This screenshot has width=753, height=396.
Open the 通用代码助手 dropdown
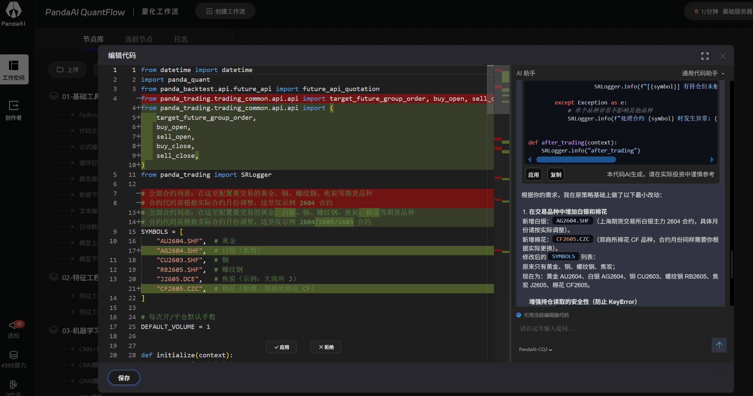(703, 73)
